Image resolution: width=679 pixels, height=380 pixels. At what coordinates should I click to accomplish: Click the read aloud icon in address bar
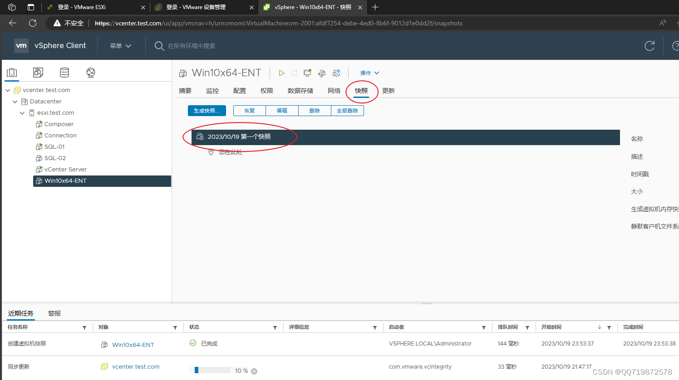663,23
